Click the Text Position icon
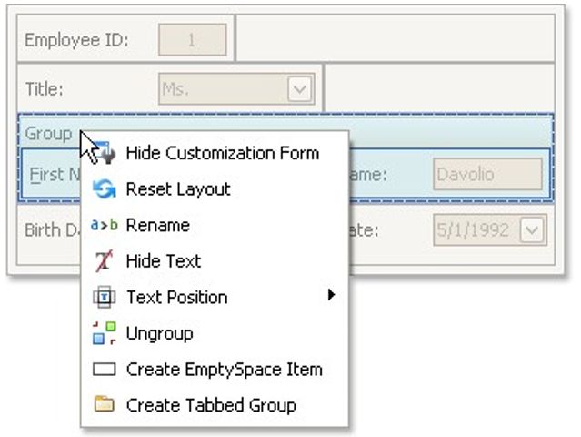 [x=105, y=297]
